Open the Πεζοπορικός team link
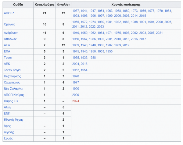Image resolution: width=183 pixels, height=145 pixels. click(x=13, y=76)
